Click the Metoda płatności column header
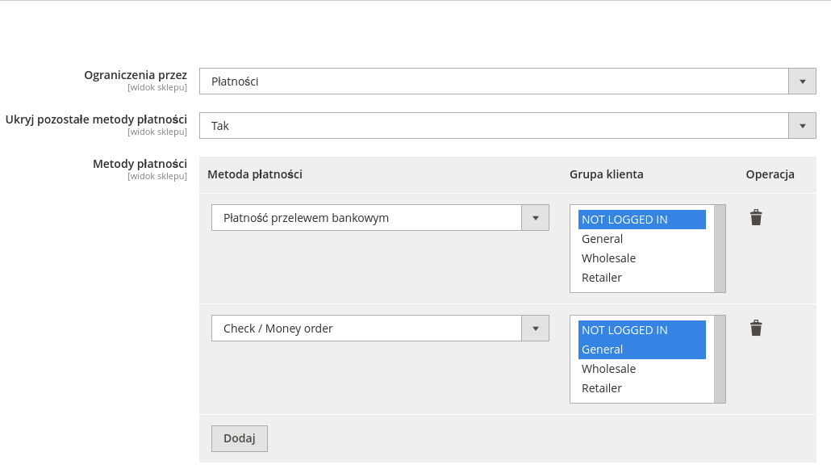This screenshot has height=473, width=831. pos(255,174)
